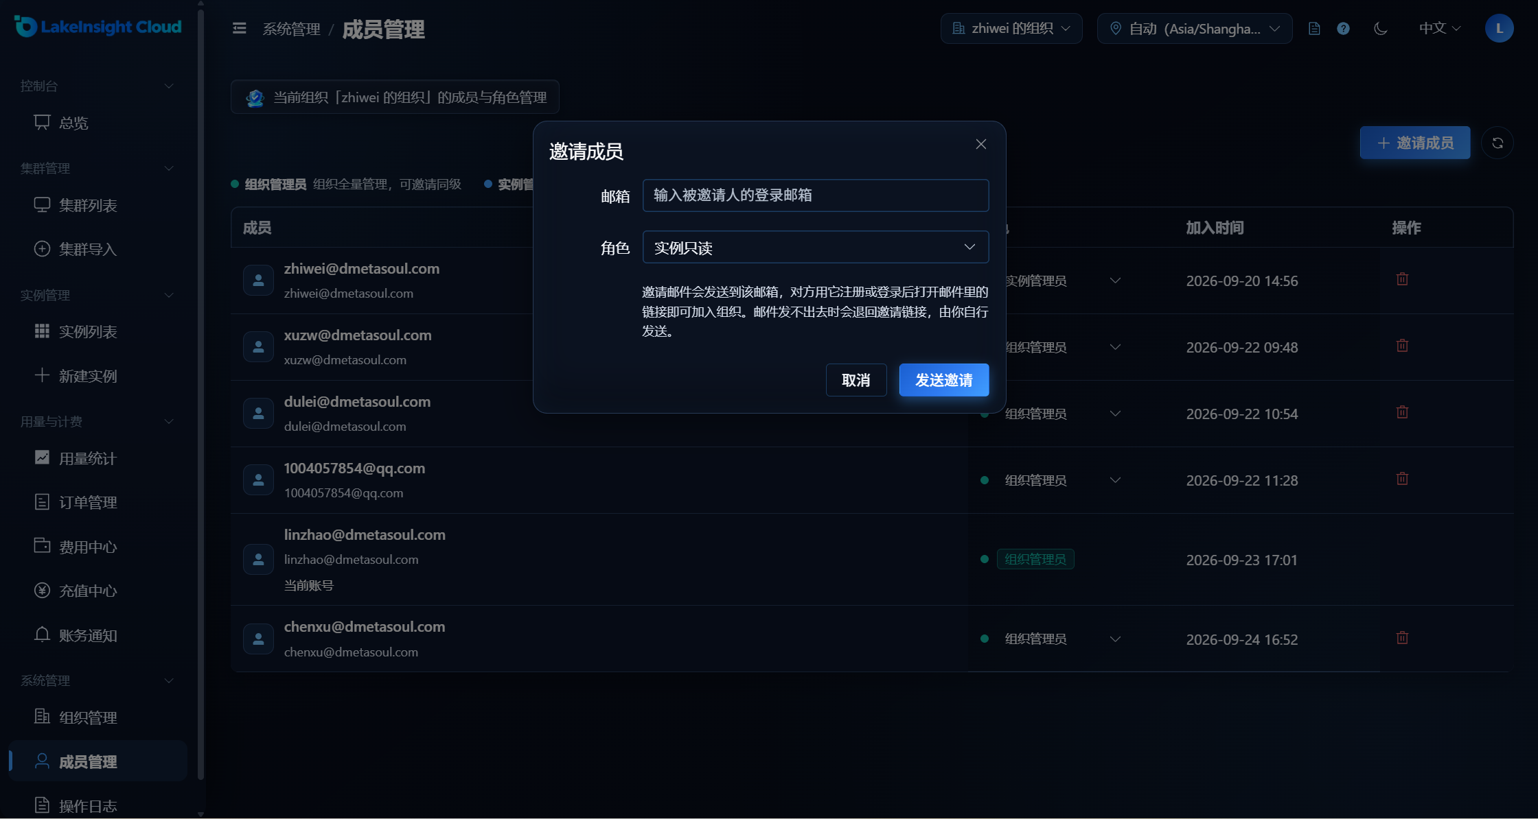Delete member chenxu@dmetasoul.com via trash icon

[1402, 638]
